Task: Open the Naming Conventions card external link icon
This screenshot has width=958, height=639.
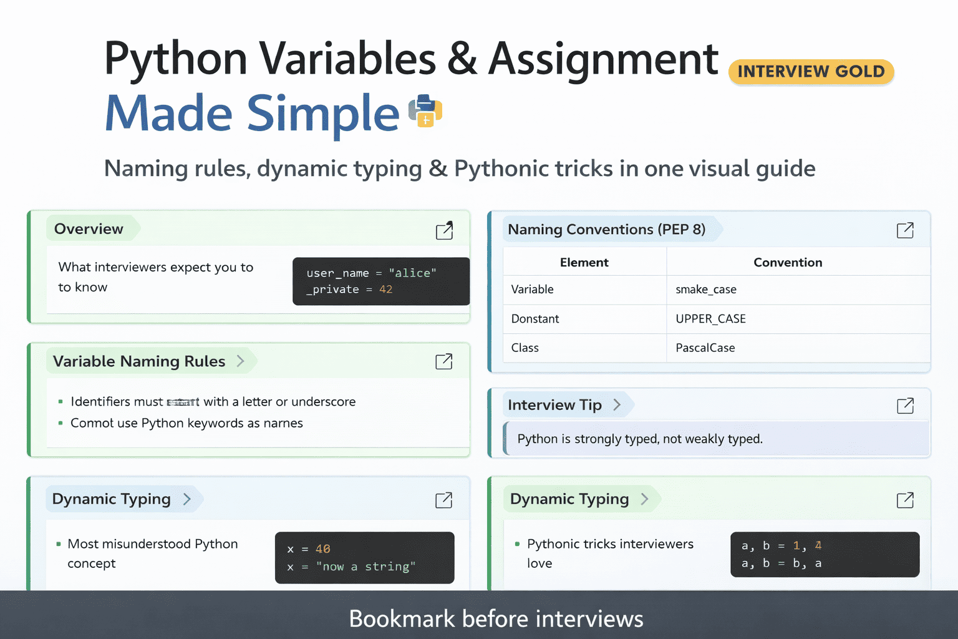Action: [905, 230]
